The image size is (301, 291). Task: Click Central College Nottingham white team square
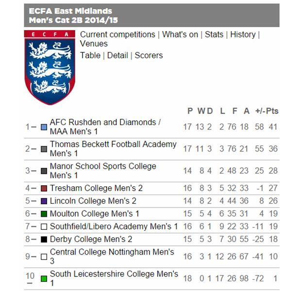point(44,257)
